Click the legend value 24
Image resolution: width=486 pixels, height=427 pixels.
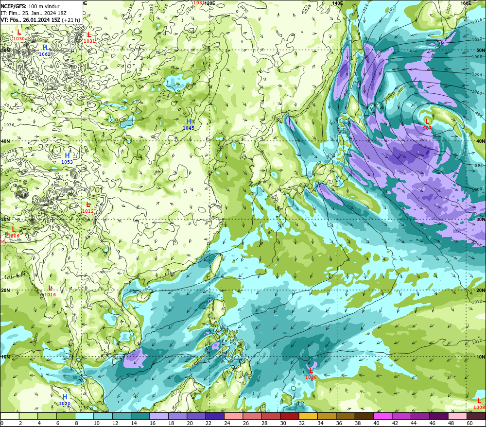pyautogui.click(x=227, y=423)
